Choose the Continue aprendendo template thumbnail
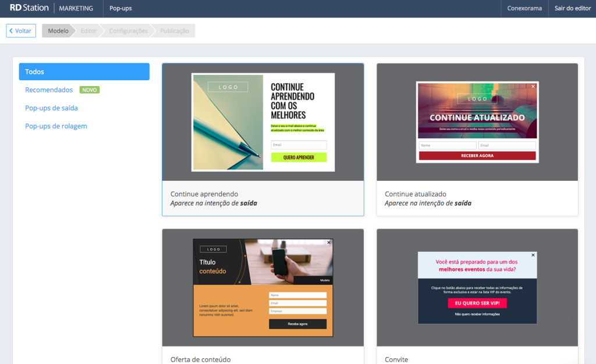Screen dimensions: 596x364 263,122
